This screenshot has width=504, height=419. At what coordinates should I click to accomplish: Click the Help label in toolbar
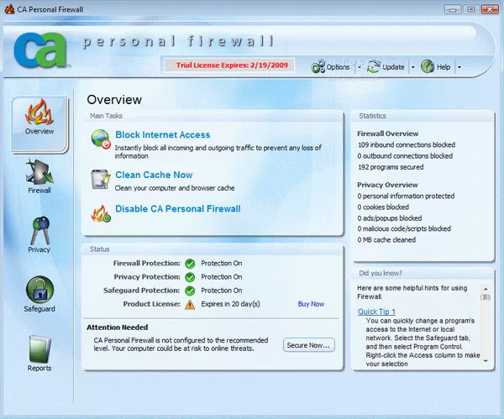coord(444,67)
